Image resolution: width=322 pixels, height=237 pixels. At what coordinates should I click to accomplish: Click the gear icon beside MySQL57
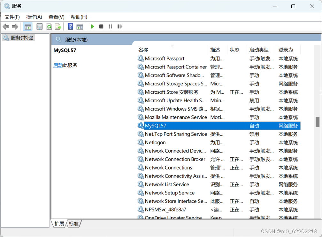tap(141, 125)
